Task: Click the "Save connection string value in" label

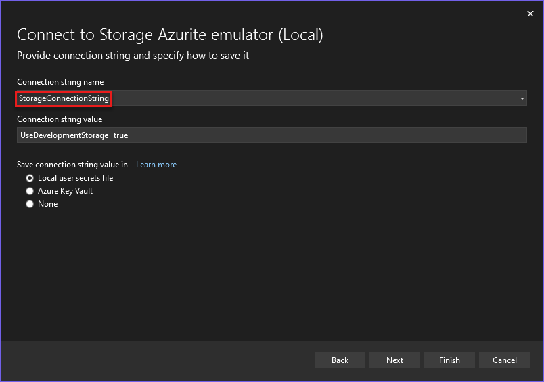Action: [x=72, y=165]
